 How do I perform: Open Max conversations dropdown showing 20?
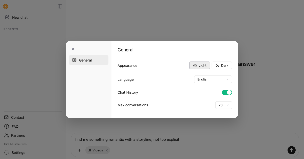[224, 105]
